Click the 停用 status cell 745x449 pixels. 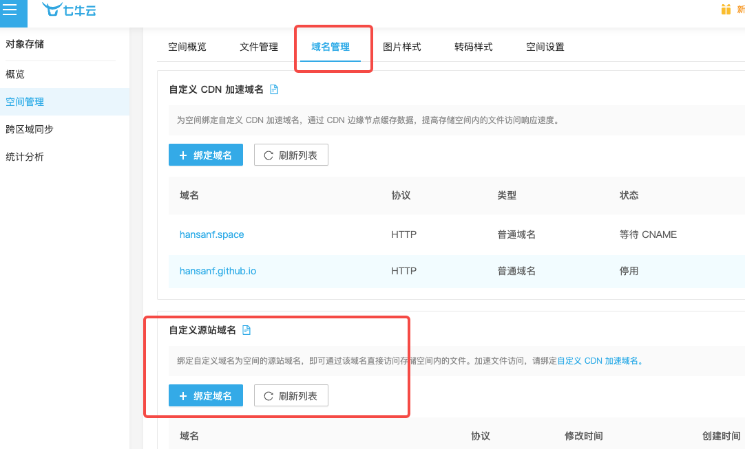[629, 271]
